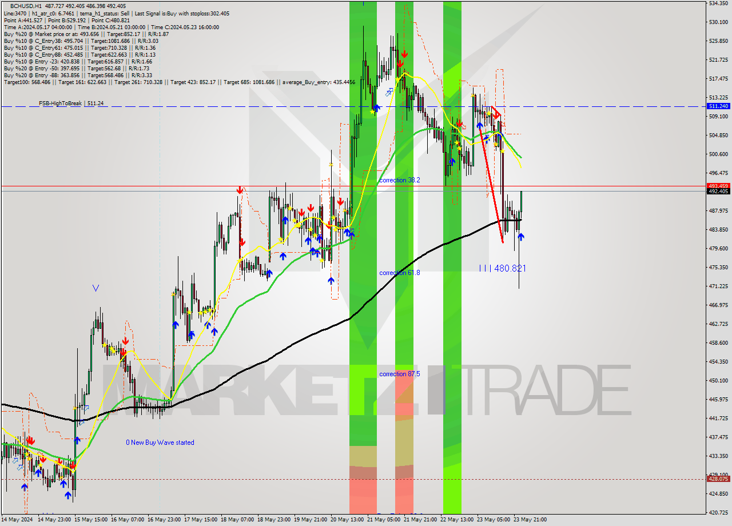Click the 534.300 price axis label
The height and width of the screenshot is (526, 732).
pos(718,3)
